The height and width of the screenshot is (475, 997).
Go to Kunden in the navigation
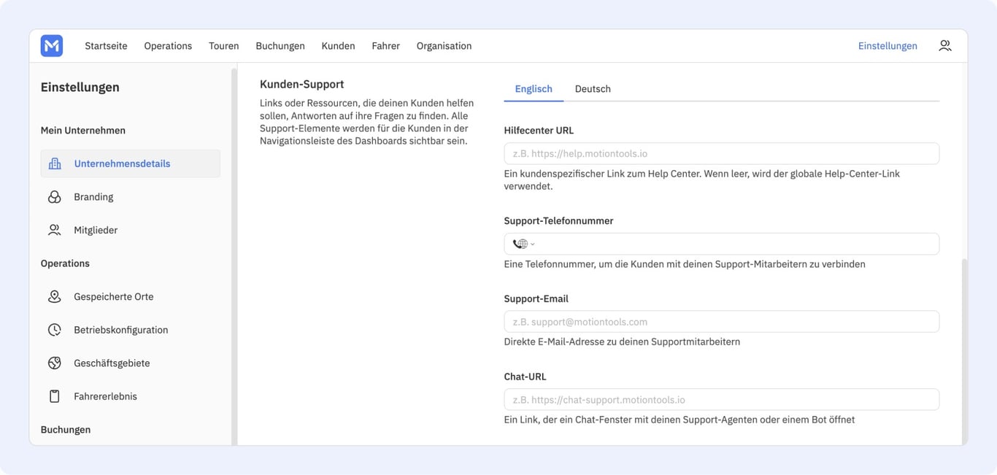click(338, 46)
